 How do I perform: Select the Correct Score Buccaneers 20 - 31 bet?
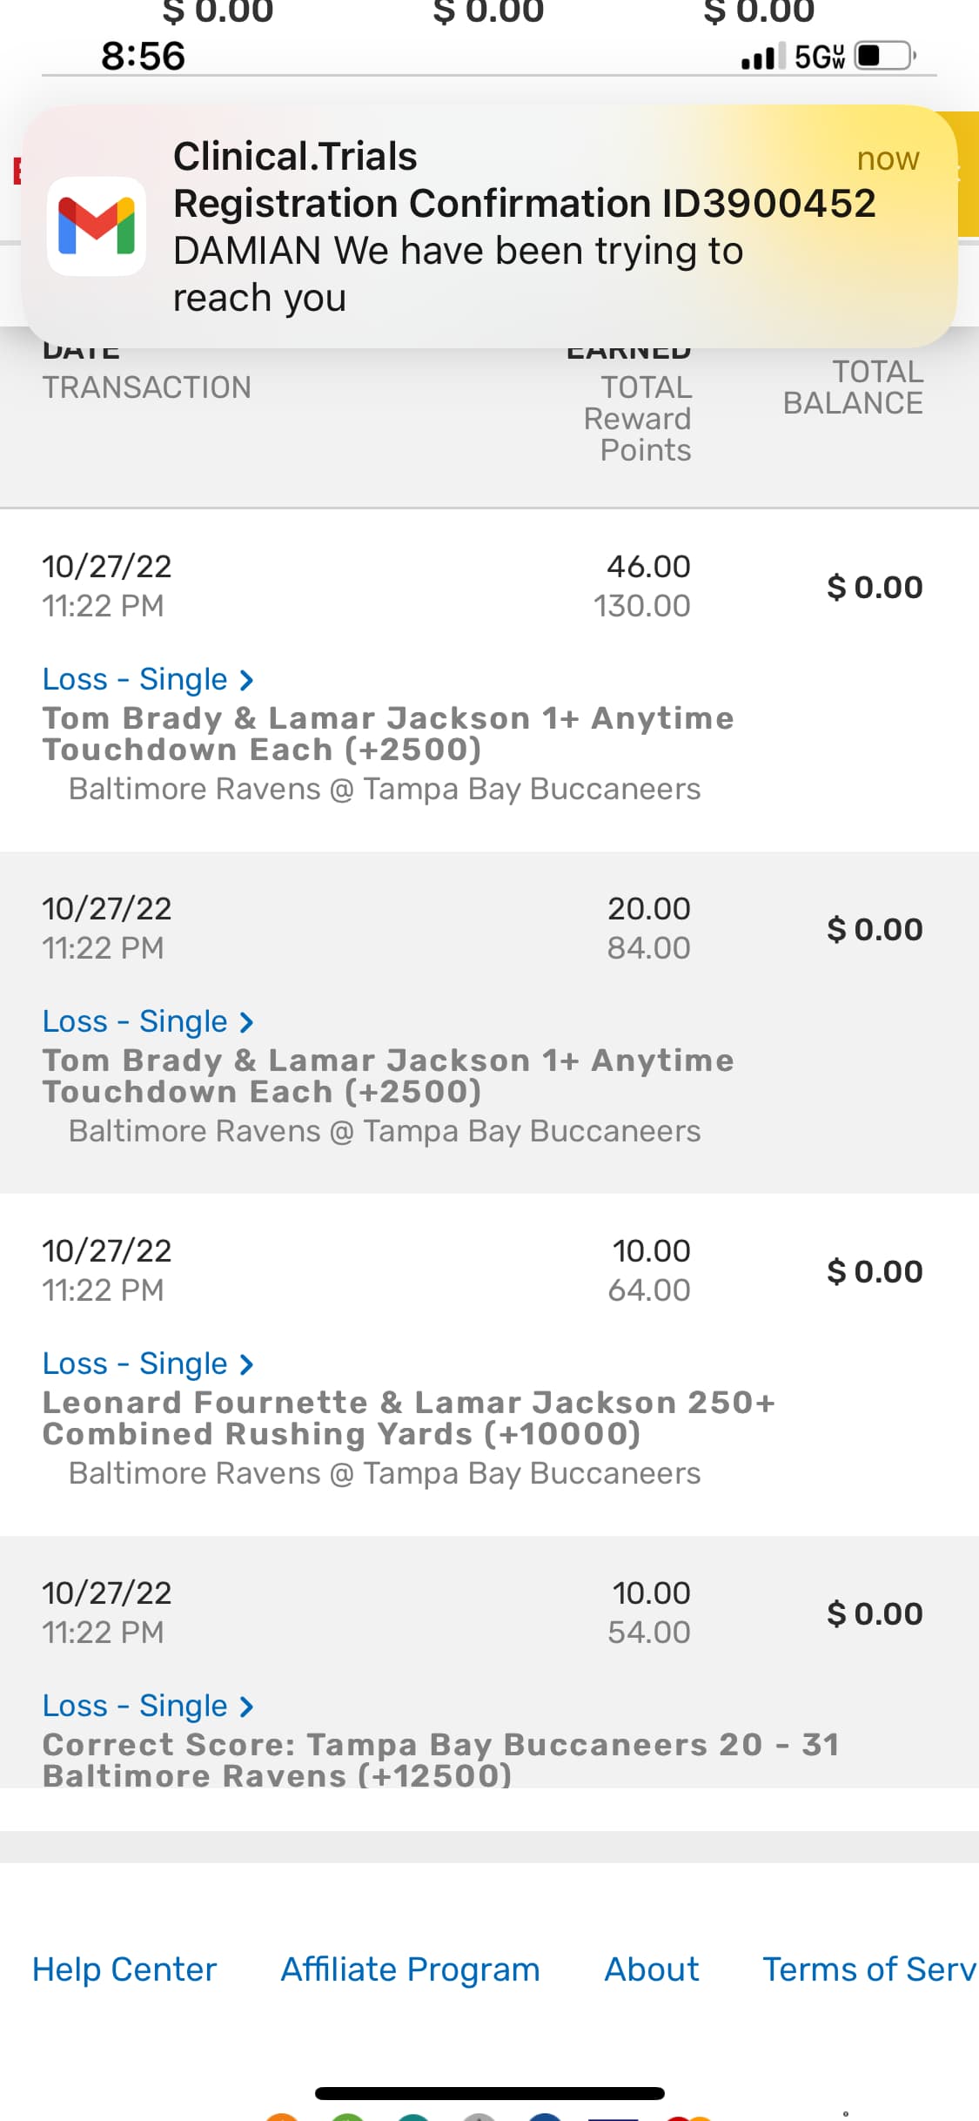pos(440,1760)
